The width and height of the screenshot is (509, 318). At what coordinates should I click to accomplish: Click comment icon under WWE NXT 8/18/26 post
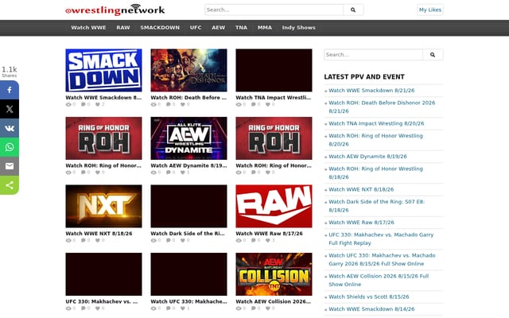[x=83, y=240]
